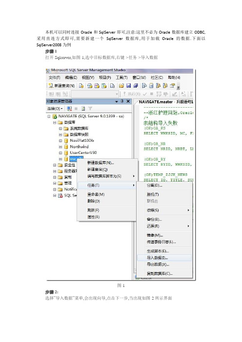Open the 任务(T) submenu
Image resolution: width=242 pixels, height=342 pixels.
[x=107, y=186]
